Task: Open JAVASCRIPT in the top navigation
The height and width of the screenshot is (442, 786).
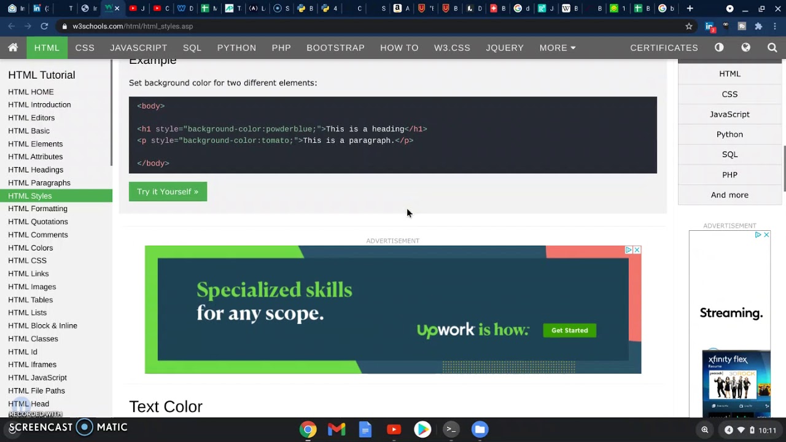Action: (139, 47)
